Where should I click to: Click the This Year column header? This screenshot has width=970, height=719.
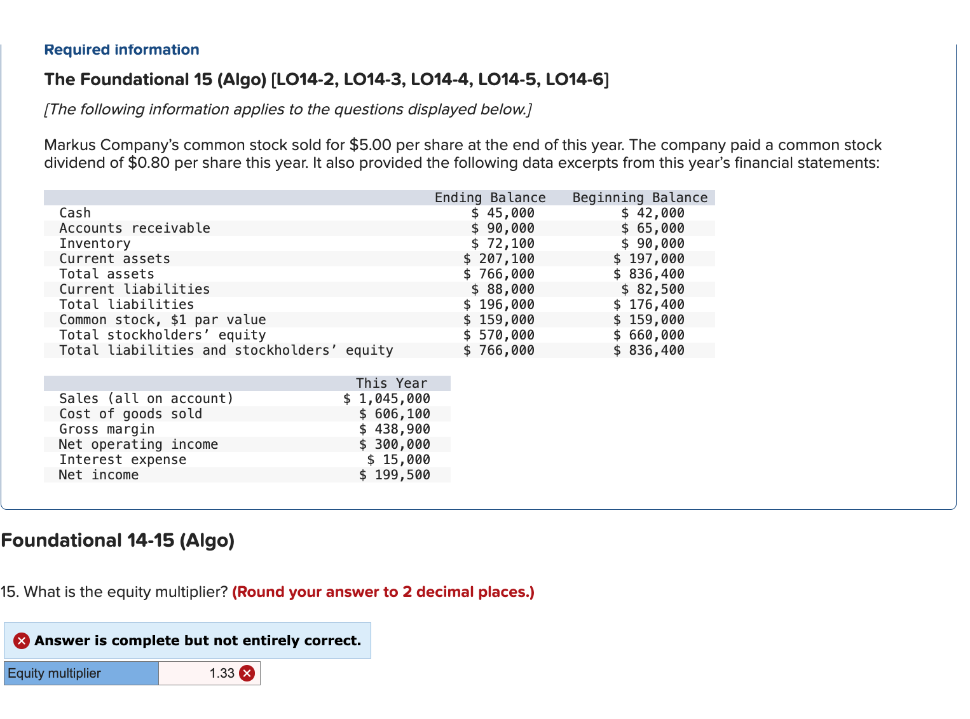[x=392, y=383]
